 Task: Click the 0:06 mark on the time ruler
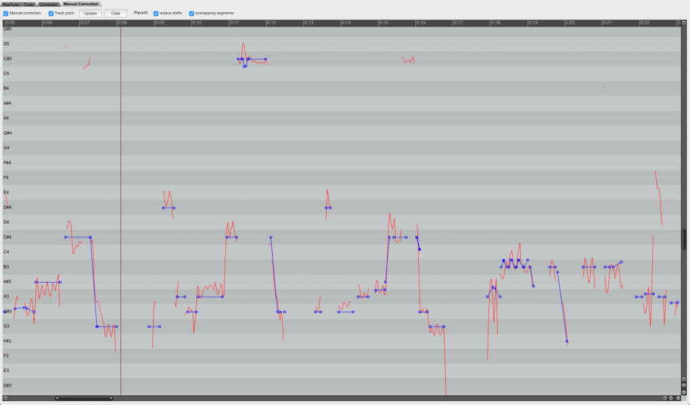[47, 22]
